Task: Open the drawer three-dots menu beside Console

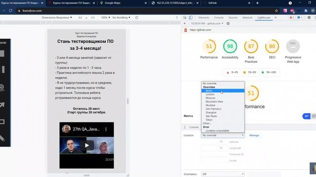Action: pos(185,127)
